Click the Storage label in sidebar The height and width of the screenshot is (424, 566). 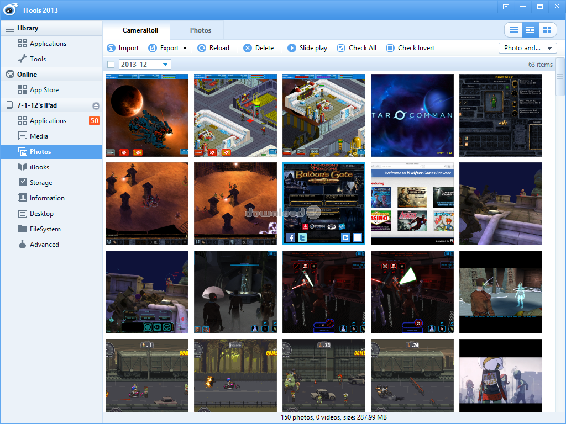tap(41, 183)
